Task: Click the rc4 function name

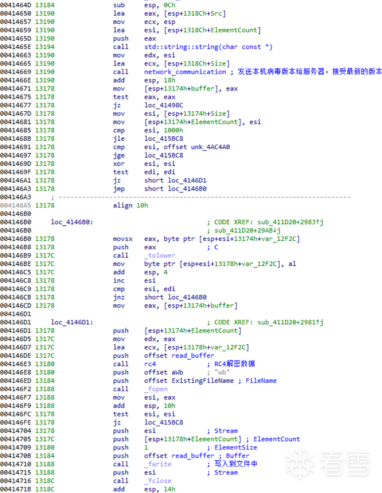Action: coord(150,364)
